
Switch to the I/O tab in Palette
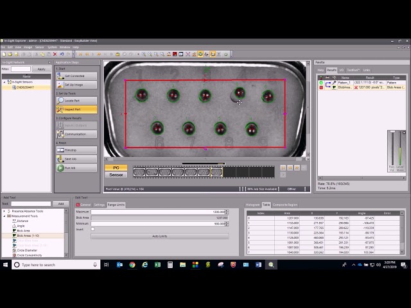pyautogui.click(x=341, y=70)
